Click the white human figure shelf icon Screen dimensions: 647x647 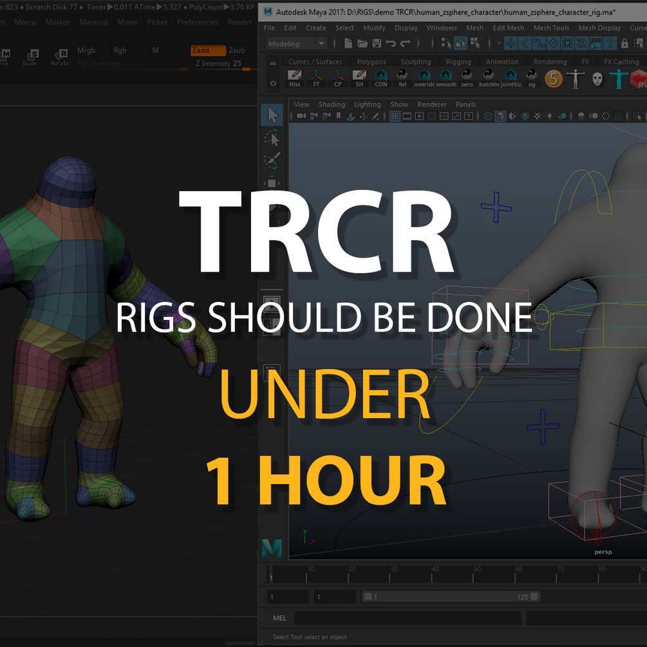pyautogui.click(x=575, y=79)
